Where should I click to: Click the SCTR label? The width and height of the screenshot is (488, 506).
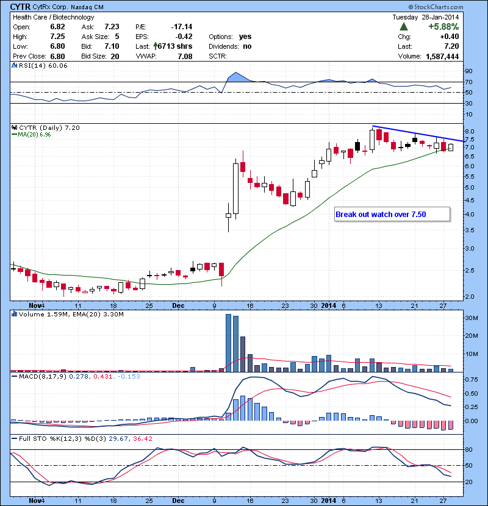click(218, 56)
